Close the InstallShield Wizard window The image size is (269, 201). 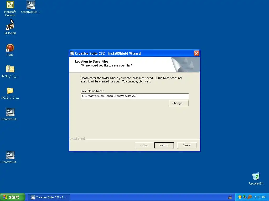pyautogui.click(x=196, y=53)
